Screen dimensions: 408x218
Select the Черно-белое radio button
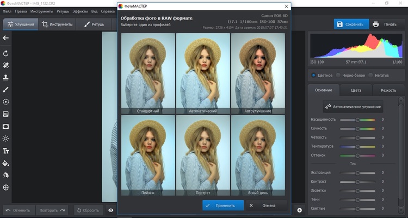point(338,75)
